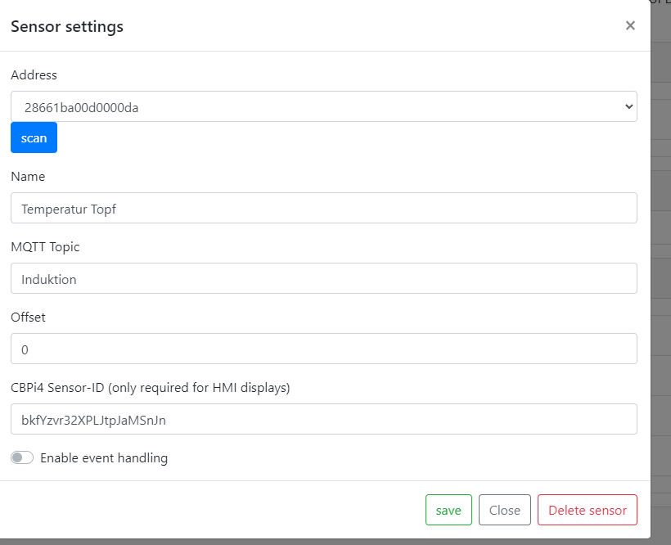Click the Address dropdown chevron arrow
Image resolution: width=671 pixels, height=545 pixels.
point(628,106)
